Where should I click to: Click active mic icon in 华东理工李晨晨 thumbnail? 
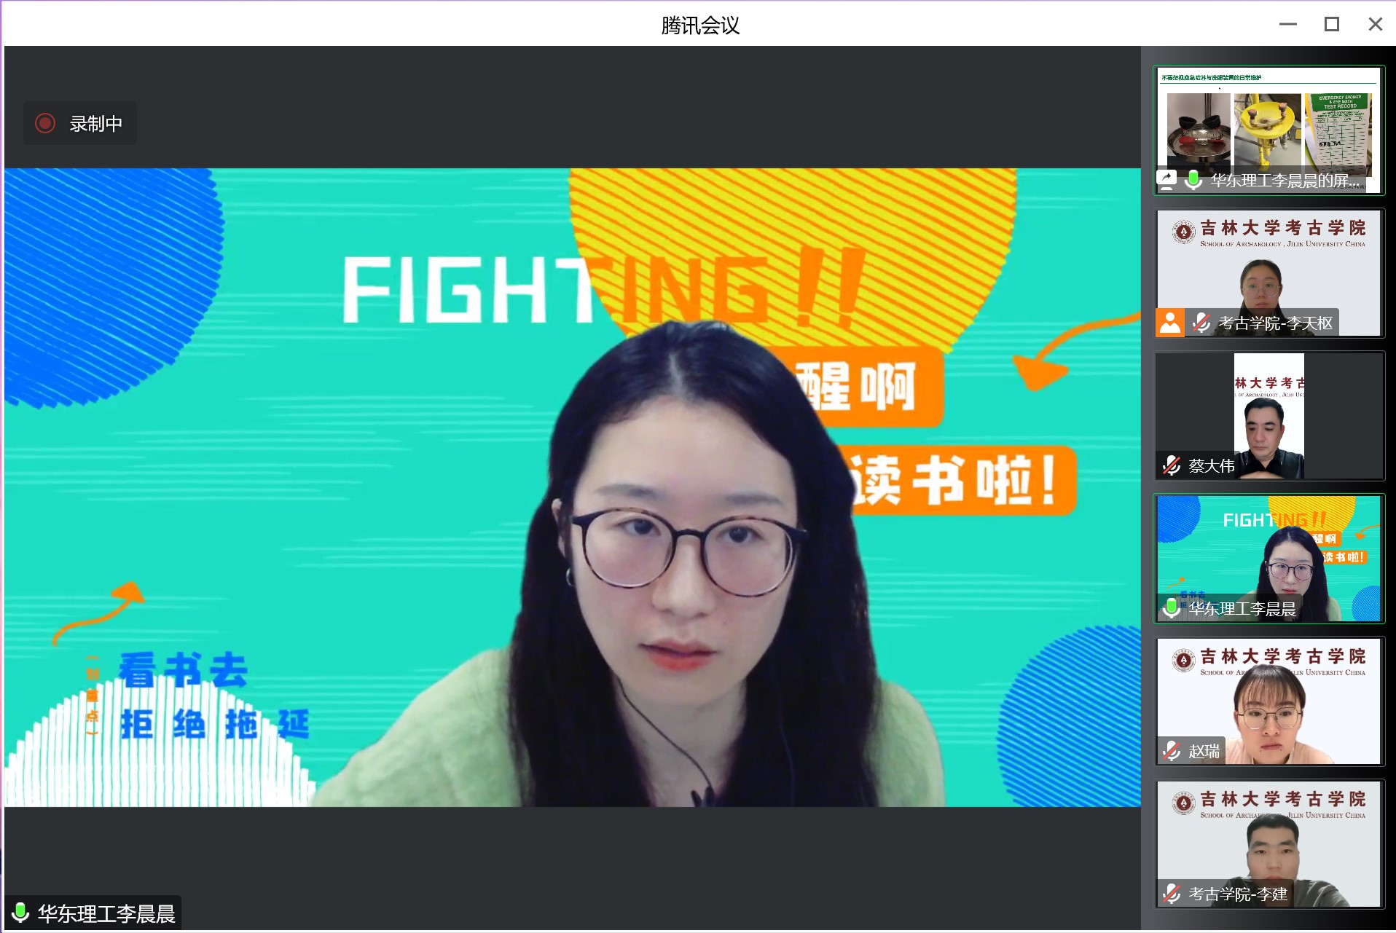click(1172, 608)
